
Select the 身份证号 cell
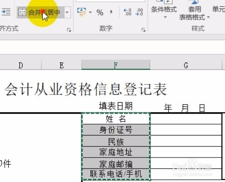pos(116,130)
